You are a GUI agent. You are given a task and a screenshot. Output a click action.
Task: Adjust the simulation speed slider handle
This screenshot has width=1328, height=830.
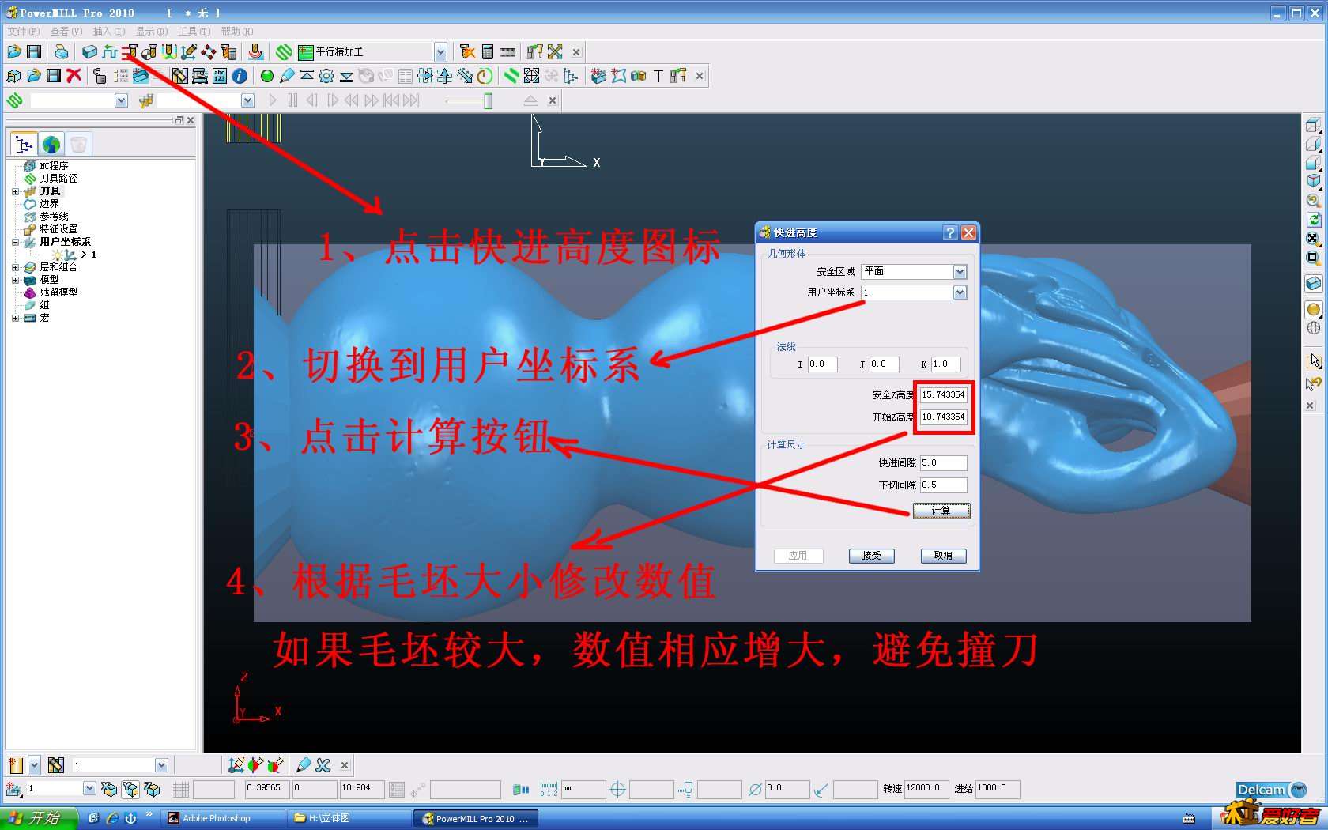489,100
